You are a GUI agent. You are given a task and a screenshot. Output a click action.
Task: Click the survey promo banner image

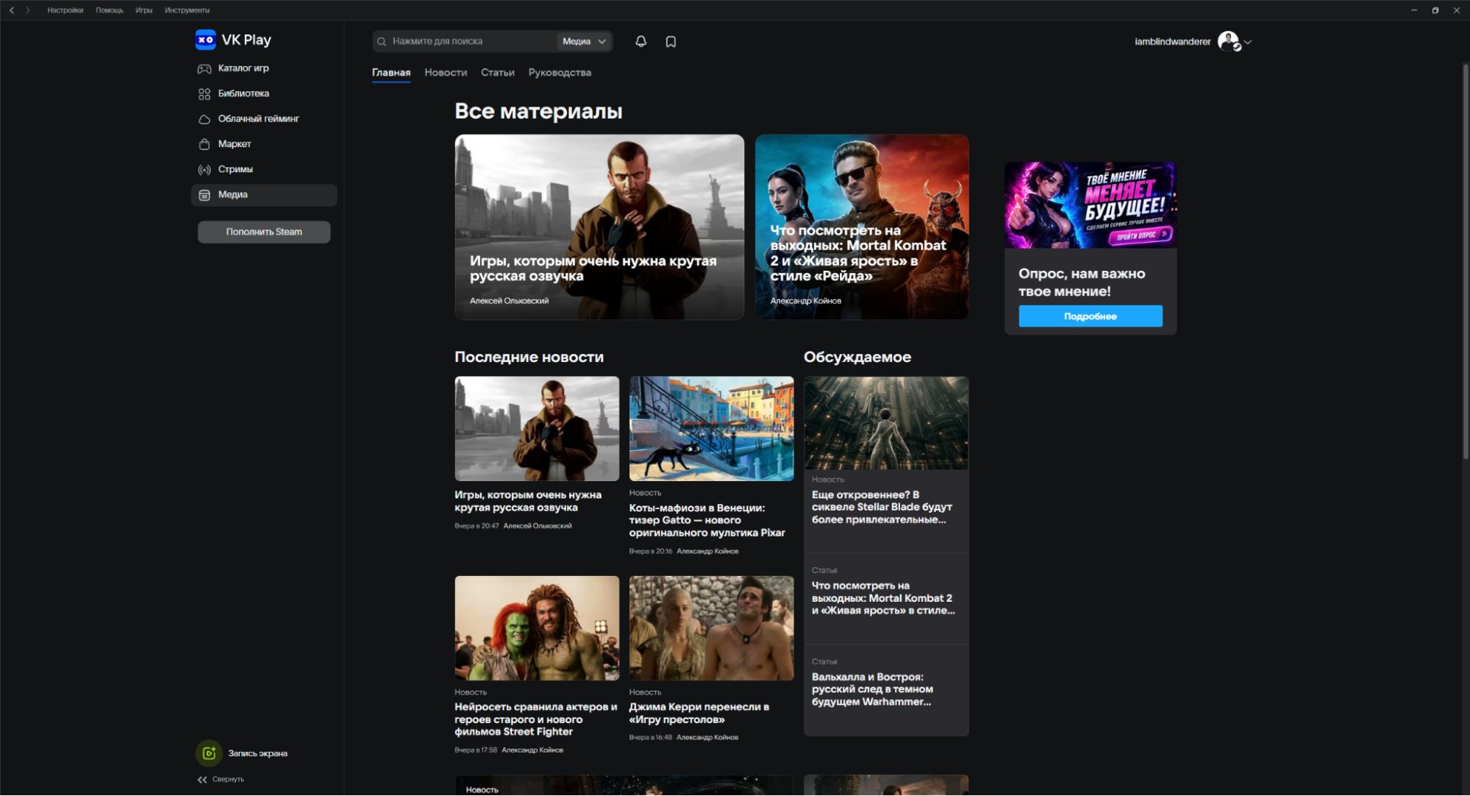[1091, 205]
